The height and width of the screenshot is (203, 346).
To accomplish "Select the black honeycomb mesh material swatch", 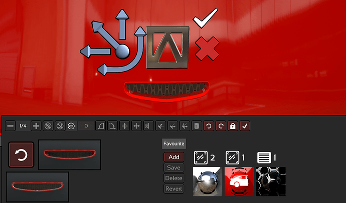I will pos(271,181).
